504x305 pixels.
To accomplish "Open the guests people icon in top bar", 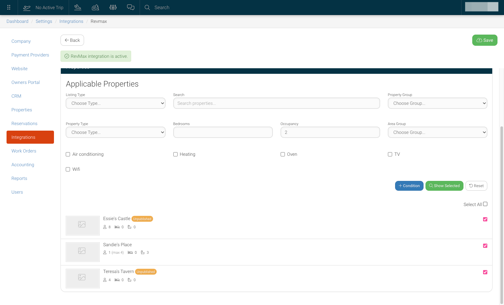I will (113, 7).
